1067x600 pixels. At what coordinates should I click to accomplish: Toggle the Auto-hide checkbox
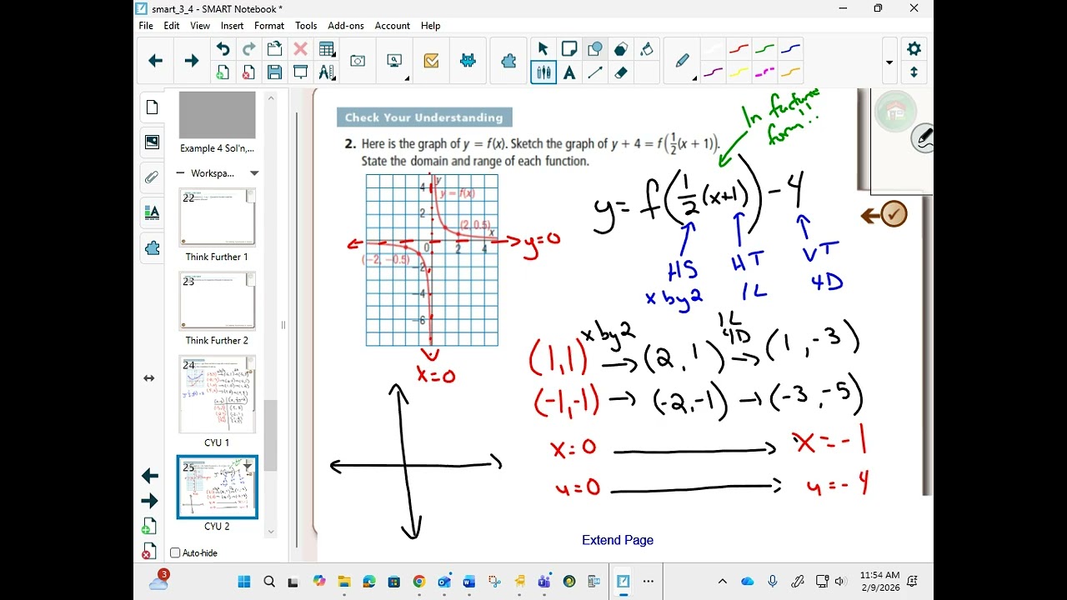175,552
